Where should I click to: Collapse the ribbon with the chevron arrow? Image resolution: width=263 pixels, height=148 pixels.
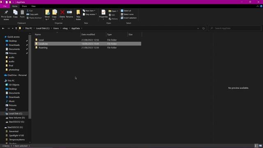coord(258,6)
